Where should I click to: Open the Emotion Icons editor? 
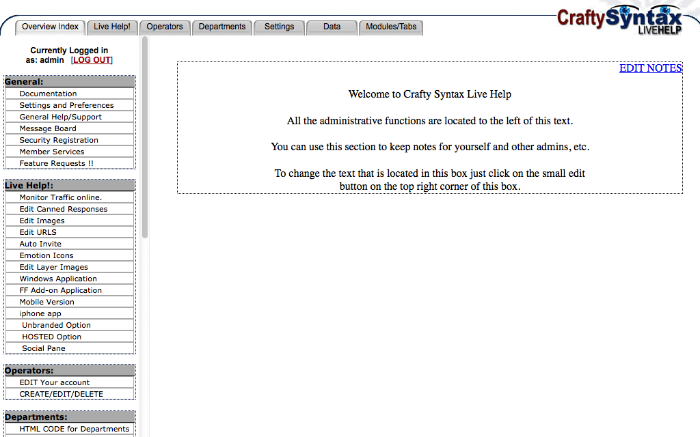tap(46, 255)
